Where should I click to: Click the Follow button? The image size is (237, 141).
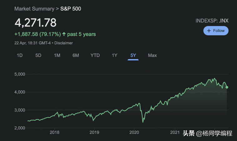coord(216,31)
